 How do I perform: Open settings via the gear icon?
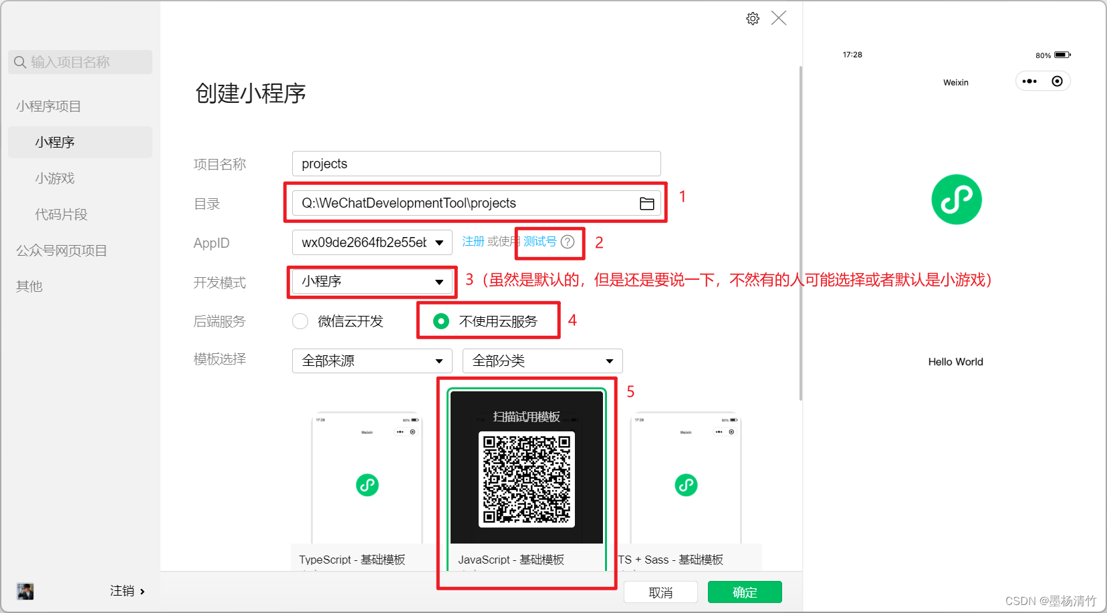point(753,19)
